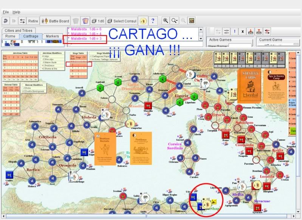
Task: Select the Carthage pieces tab
Action: coord(31,36)
